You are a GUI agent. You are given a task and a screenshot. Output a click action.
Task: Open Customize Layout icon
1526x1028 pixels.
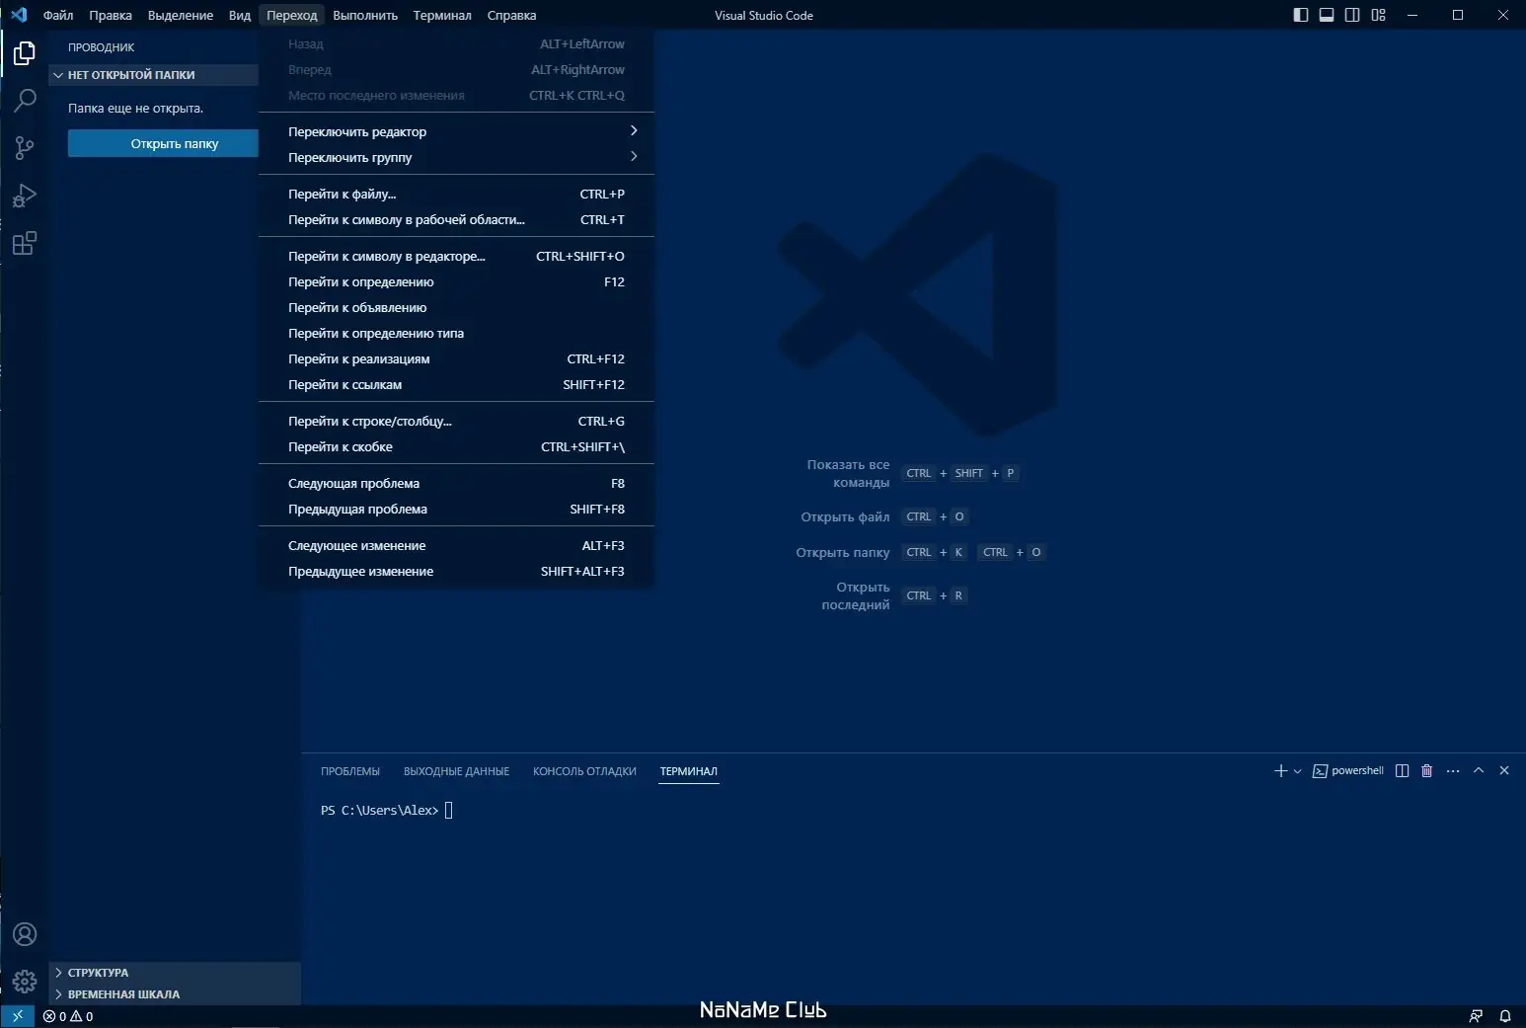1379,15
